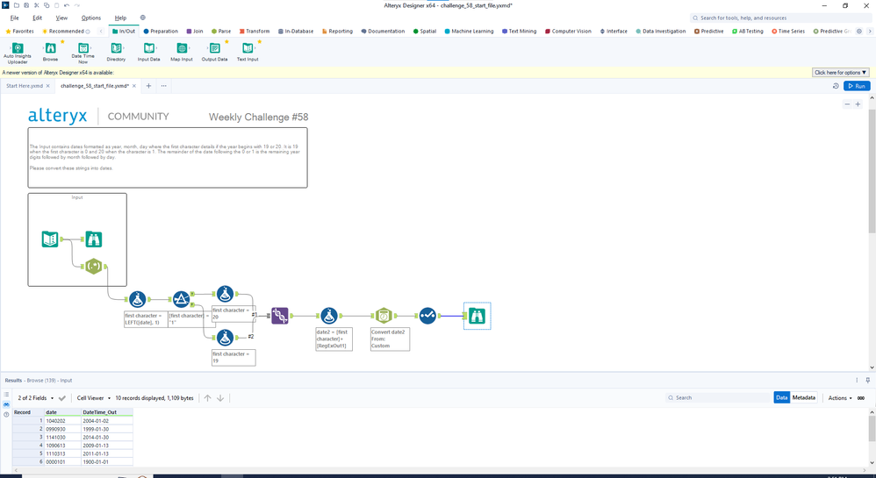The image size is (876, 478).
Task: Go to next record with down arrow
Action: [x=220, y=398]
